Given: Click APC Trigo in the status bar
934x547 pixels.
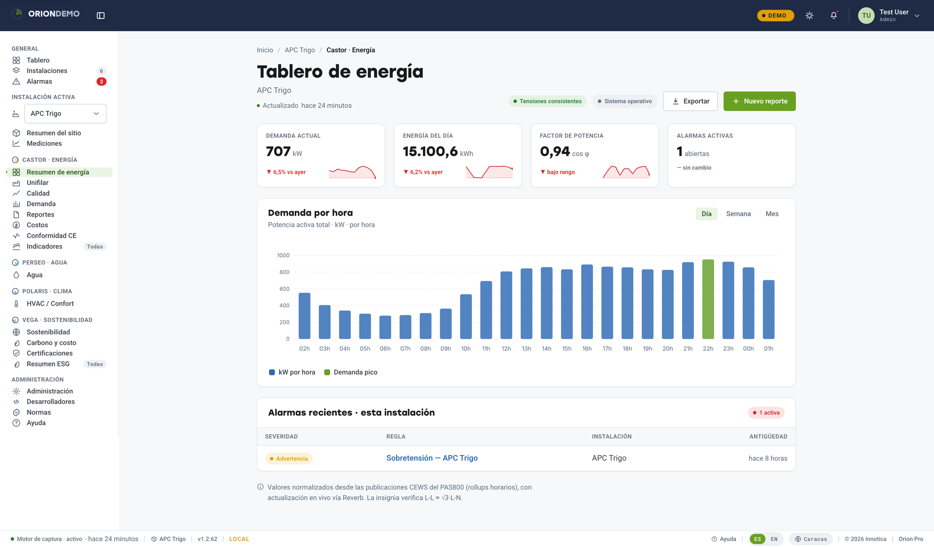Looking at the screenshot, I should click(168, 539).
